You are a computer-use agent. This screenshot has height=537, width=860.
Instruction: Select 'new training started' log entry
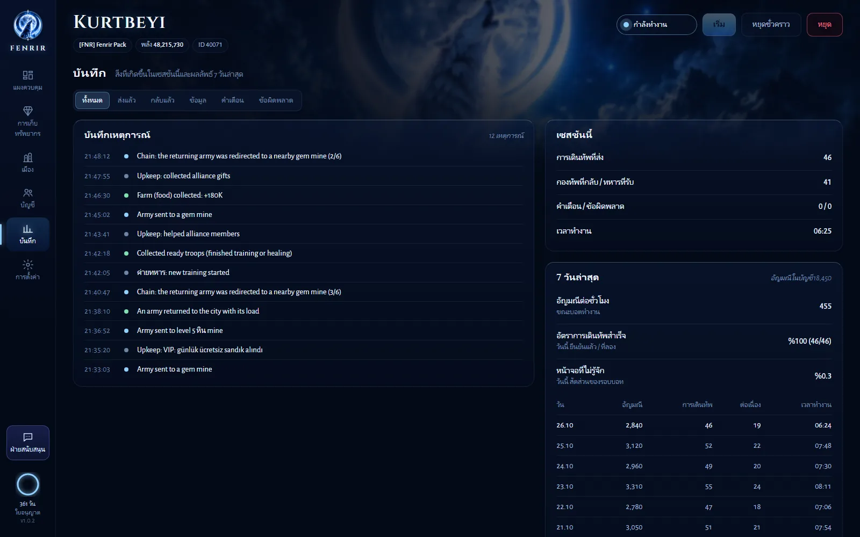303,272
